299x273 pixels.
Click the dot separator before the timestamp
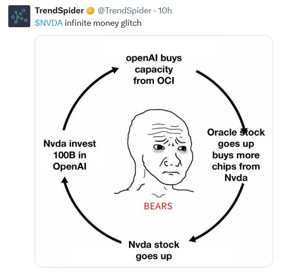pos(154,11)
